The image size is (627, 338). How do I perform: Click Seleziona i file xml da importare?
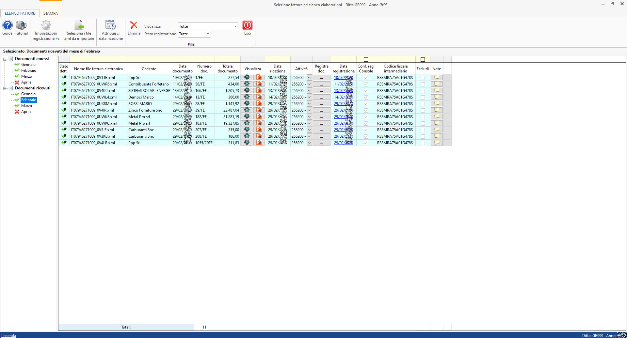79,25
